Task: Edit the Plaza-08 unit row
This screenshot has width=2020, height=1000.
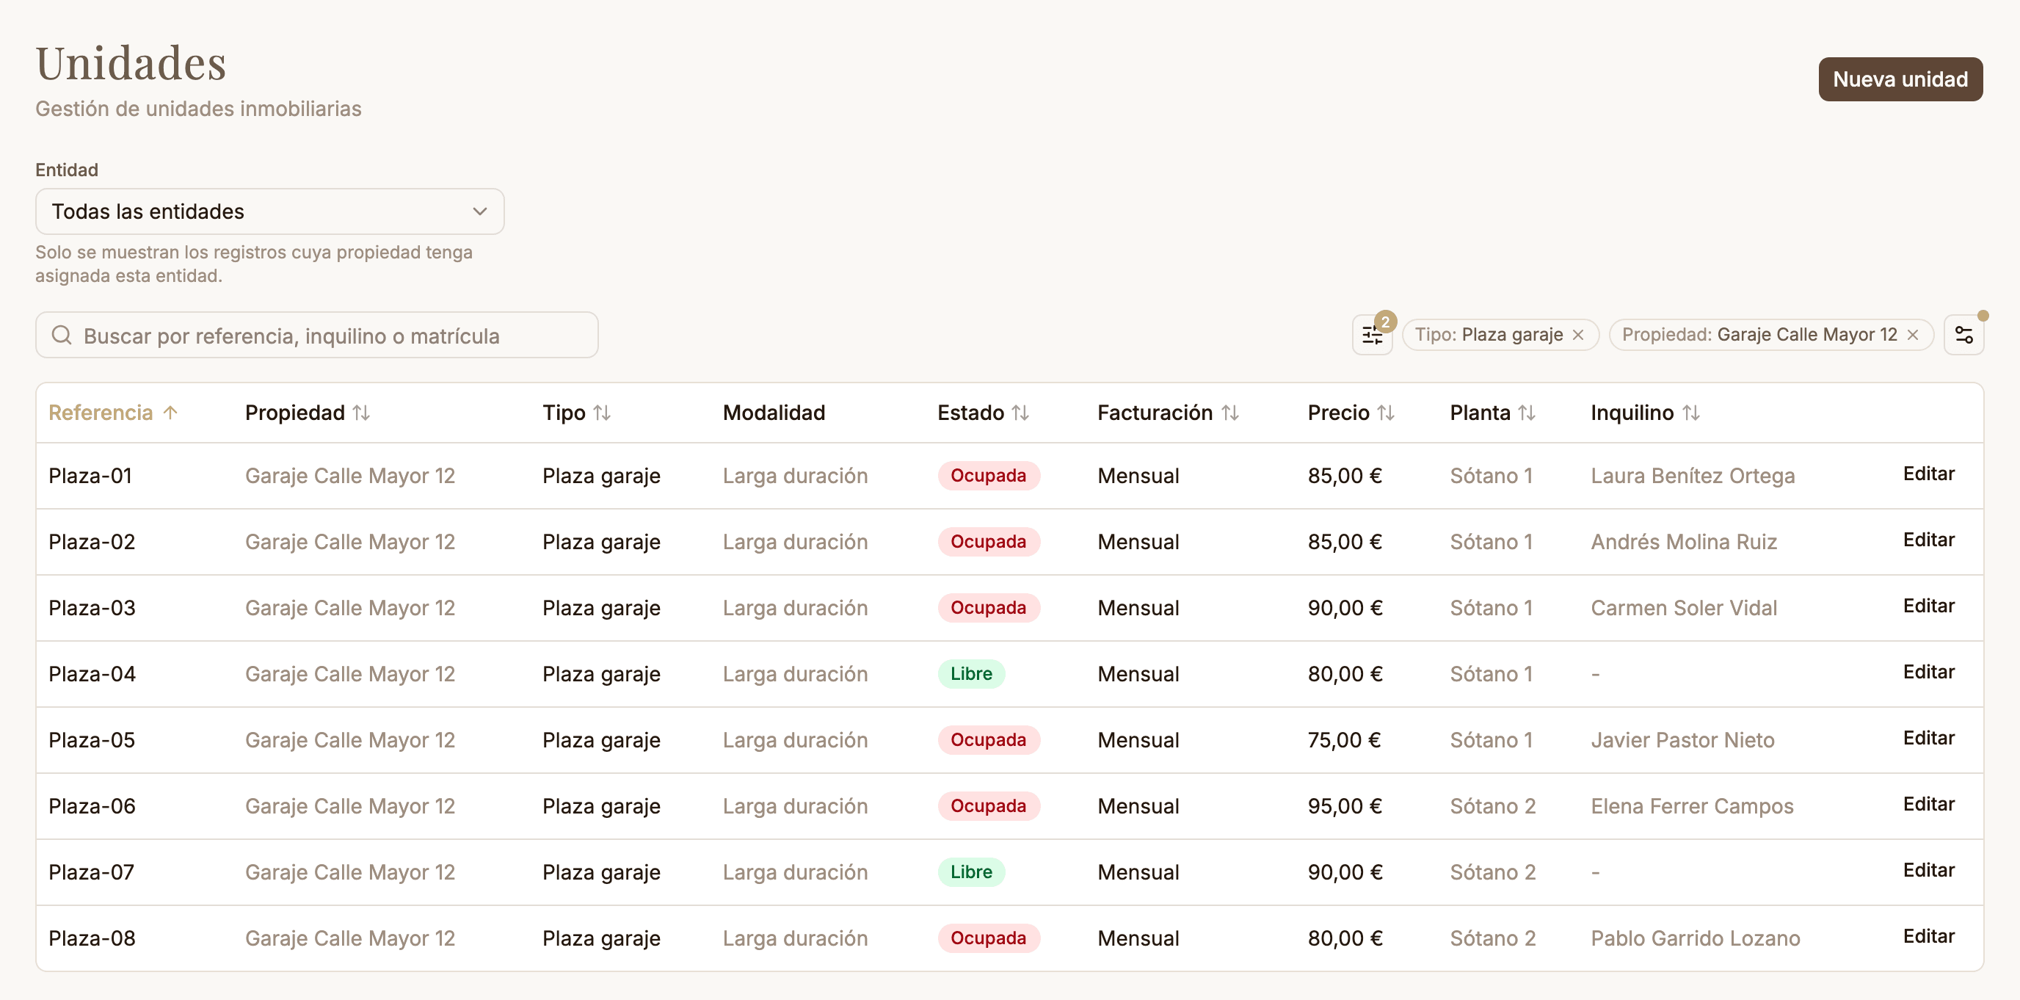Action: click(x=1928, y=936)
